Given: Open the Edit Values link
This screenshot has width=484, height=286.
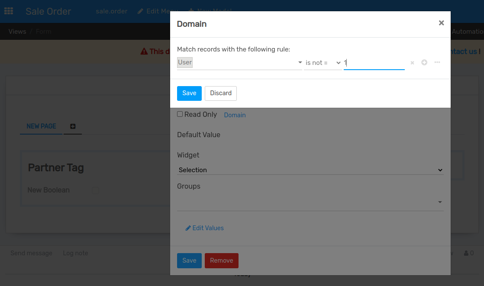Looking at the screenshot, I should pos(204,228).
